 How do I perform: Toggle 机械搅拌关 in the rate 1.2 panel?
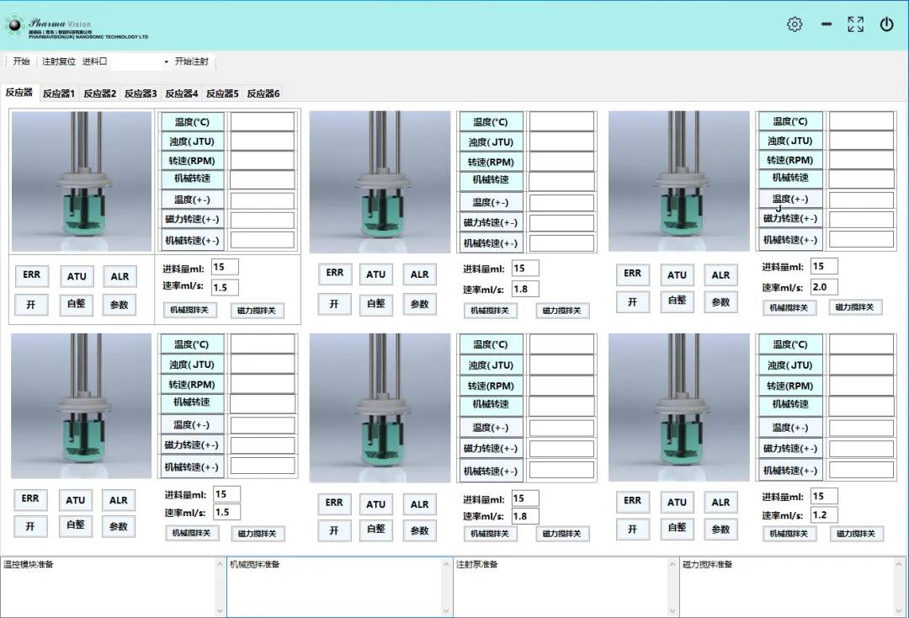(789, 533)
